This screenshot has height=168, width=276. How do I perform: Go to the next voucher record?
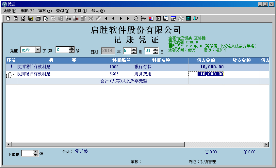coord(121,19)
